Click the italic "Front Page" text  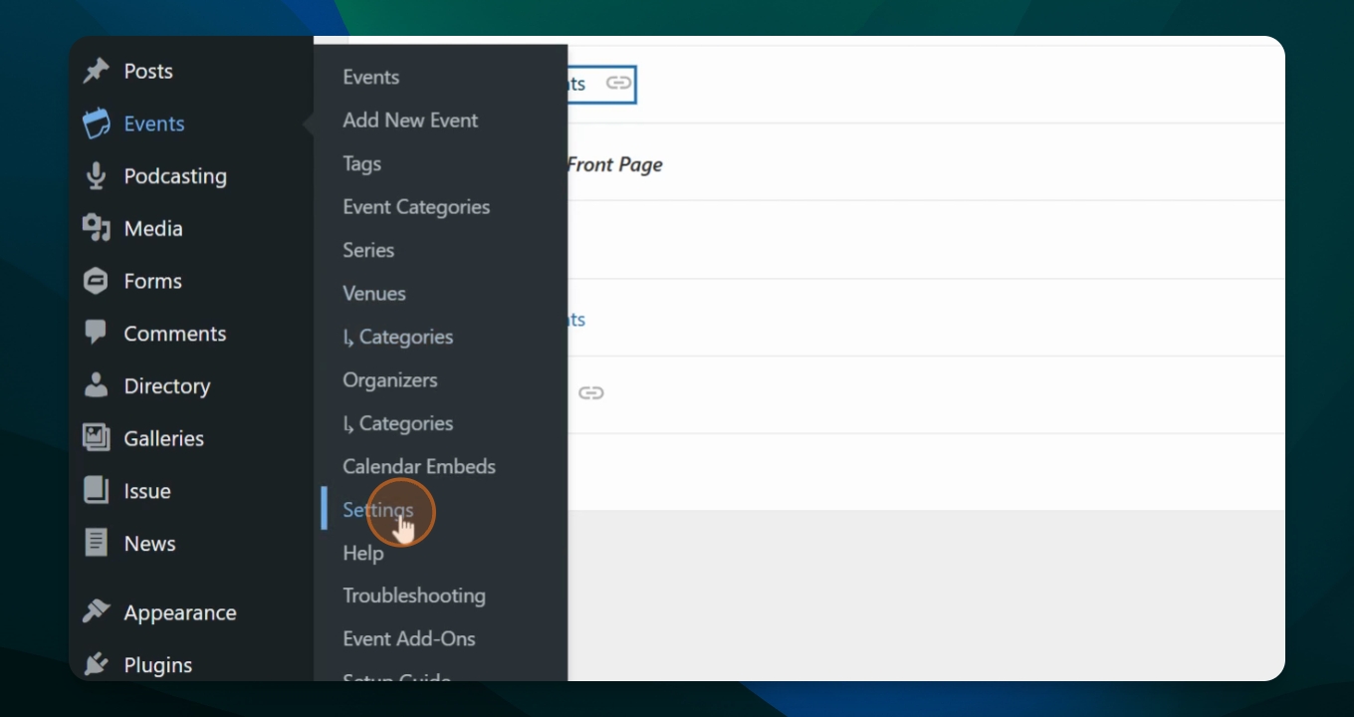coord(615,165)
